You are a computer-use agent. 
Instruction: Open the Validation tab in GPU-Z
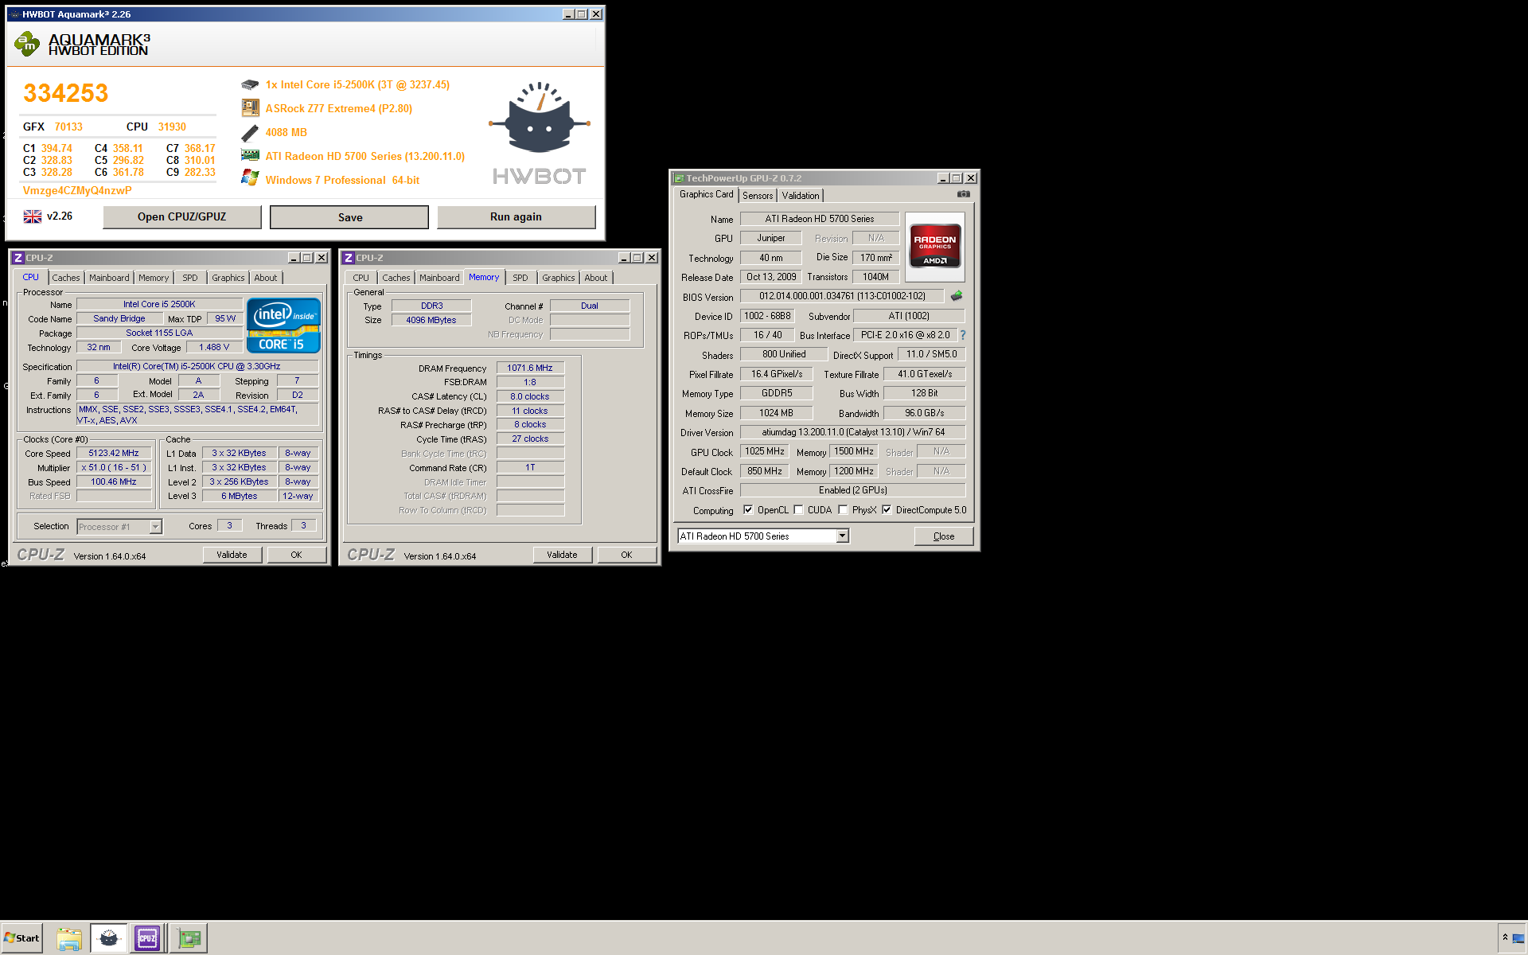pyautogui.click(x=800, y=196)
